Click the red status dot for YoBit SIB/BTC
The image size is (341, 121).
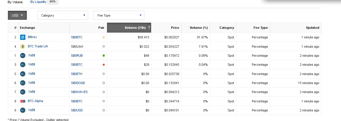click(104, 65)
